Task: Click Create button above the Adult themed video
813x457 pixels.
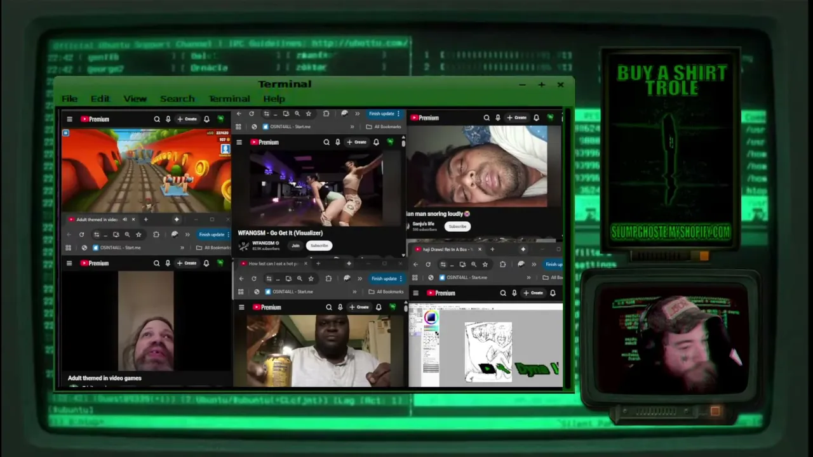Action: 187,263
